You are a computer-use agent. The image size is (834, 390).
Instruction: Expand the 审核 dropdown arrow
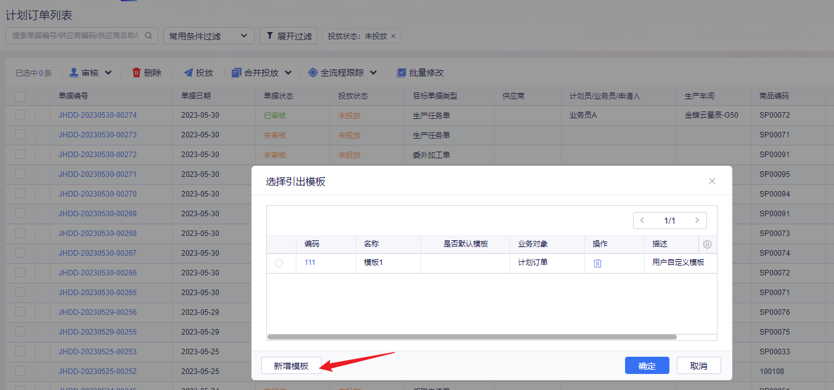(108, 73)
